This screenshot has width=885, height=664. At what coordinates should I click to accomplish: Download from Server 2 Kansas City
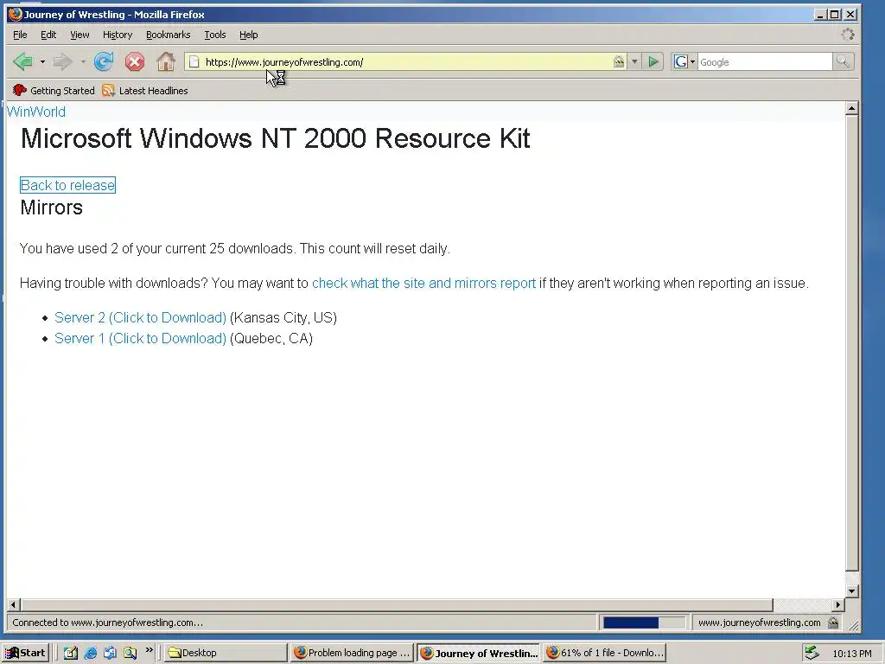pos(140,317)
